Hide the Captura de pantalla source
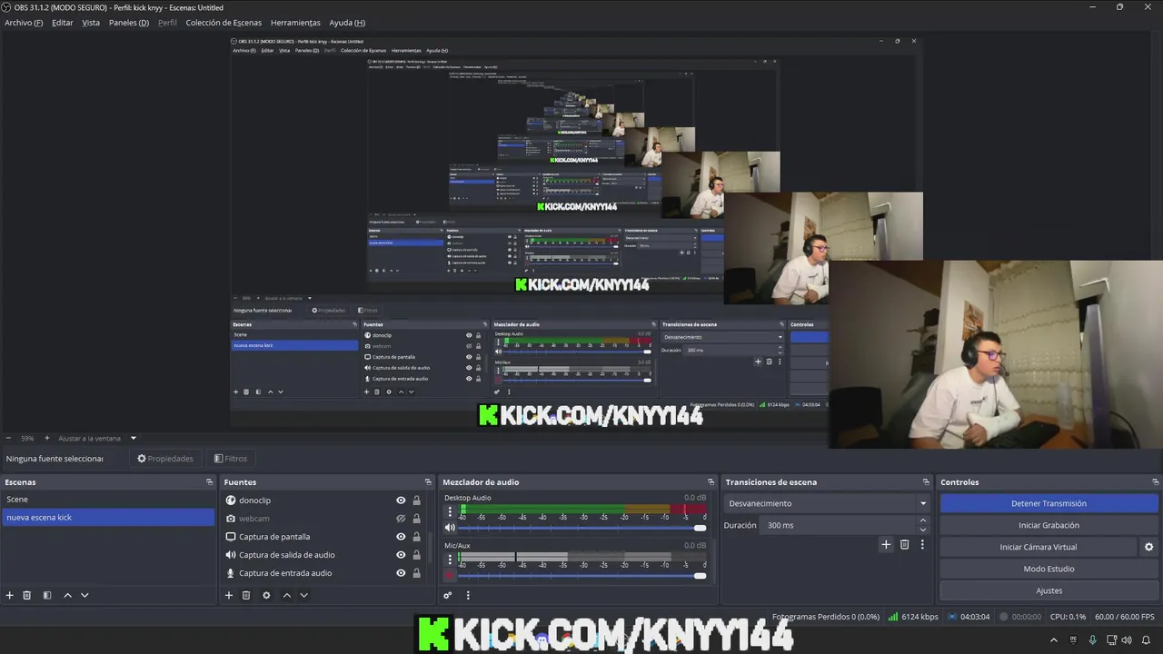Screen dimensions: 1163x654 pos(401,537)
